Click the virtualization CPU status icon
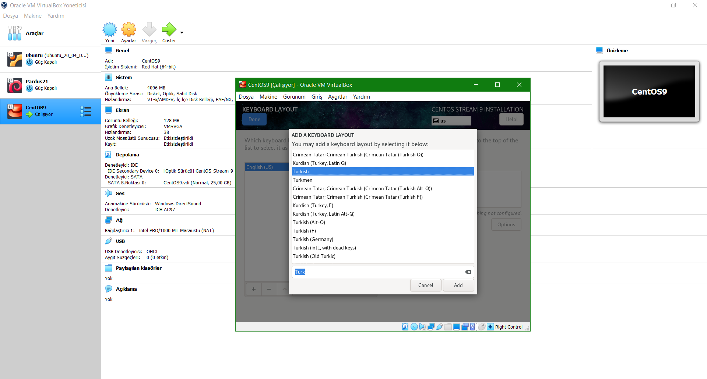This screenshot has height=379, width=707. tap(473, 327)
